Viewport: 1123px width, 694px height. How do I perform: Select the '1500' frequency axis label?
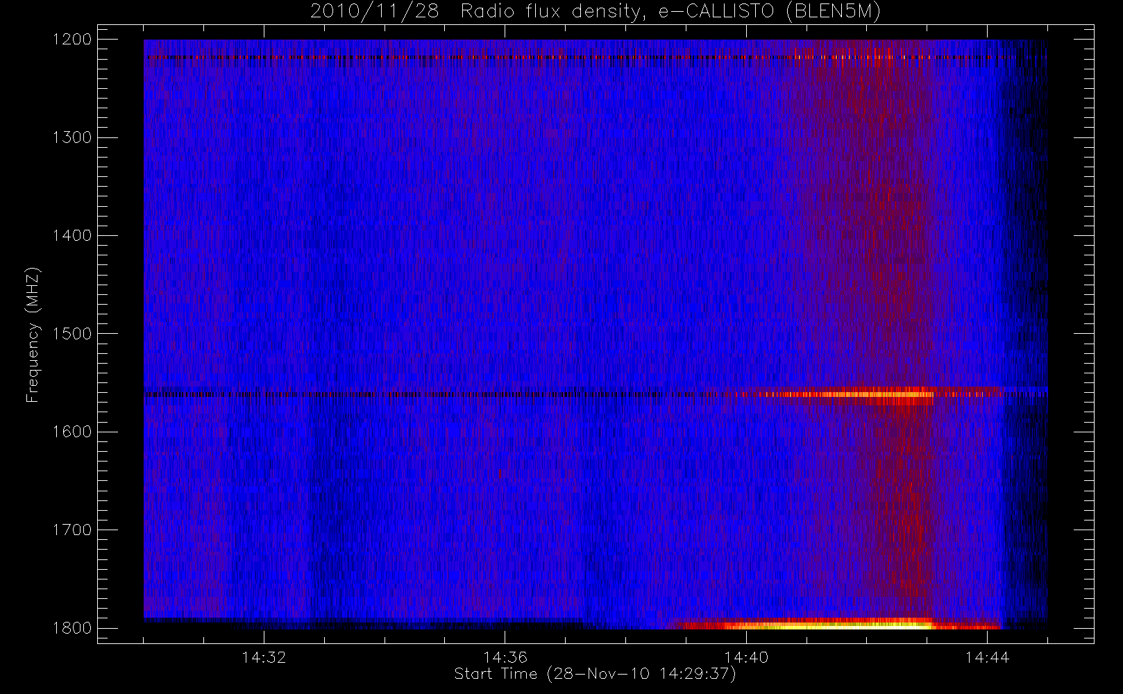click(72, 334)
